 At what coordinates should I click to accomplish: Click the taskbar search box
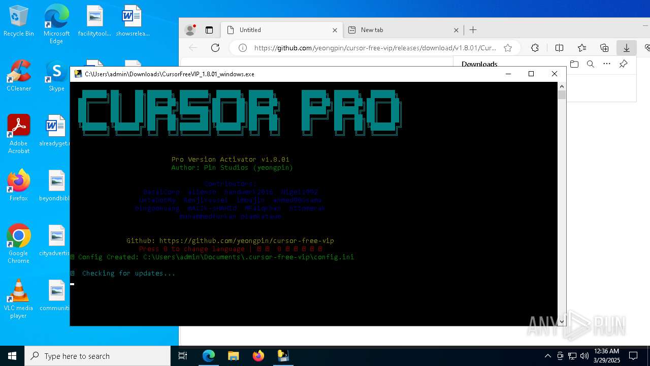pos(97,356)
